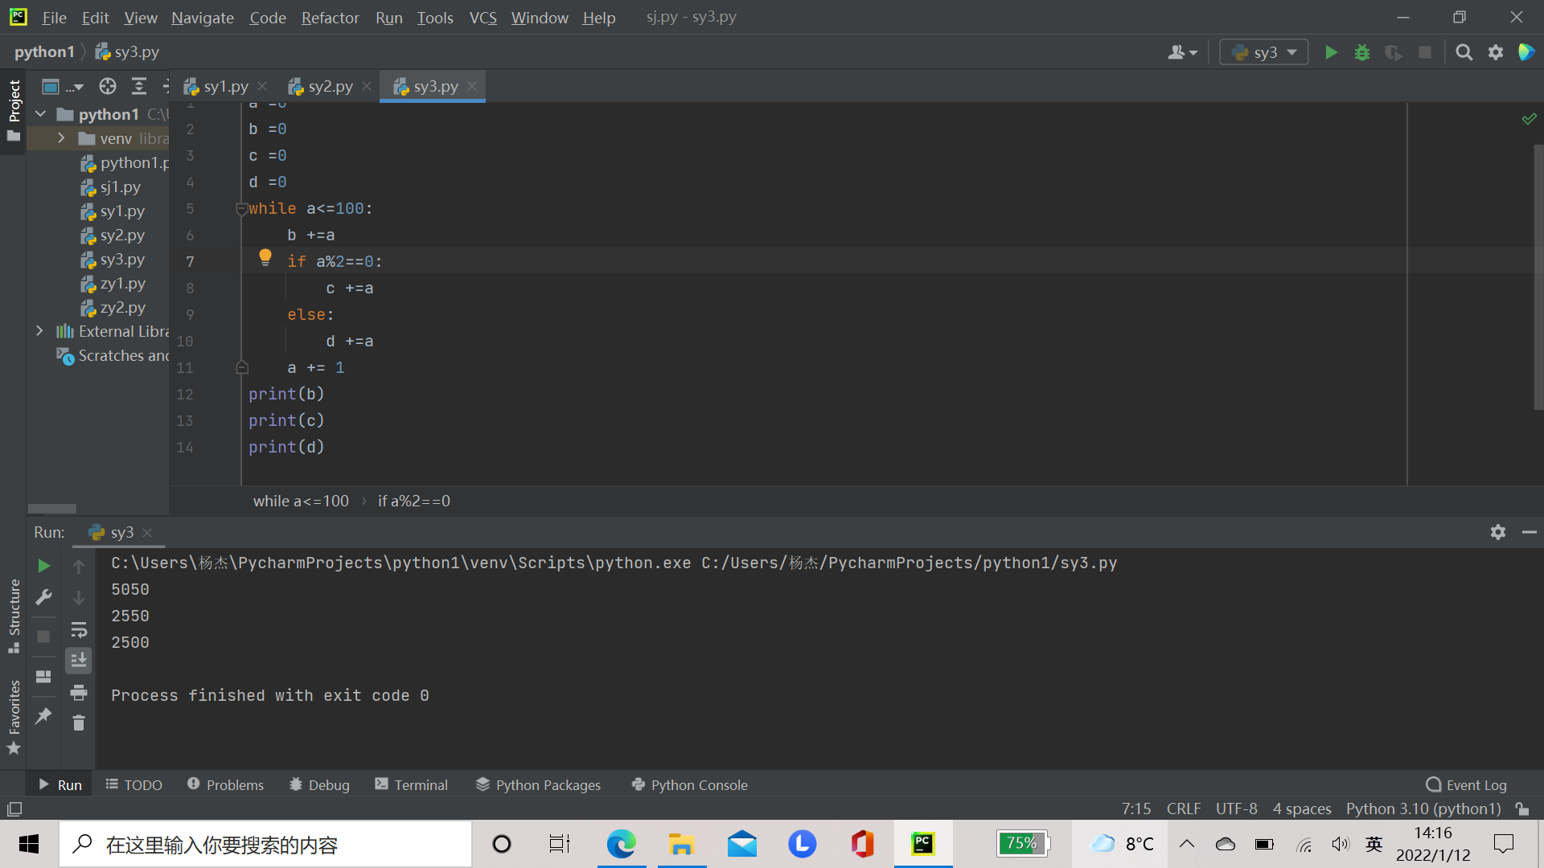Open the Structure side tool window
This screenshot has width=1544, height=868.
14,615
